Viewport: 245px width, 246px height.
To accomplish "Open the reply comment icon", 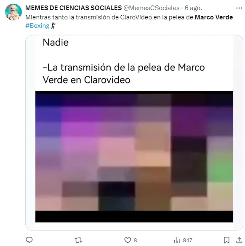I will click(29, 240).
